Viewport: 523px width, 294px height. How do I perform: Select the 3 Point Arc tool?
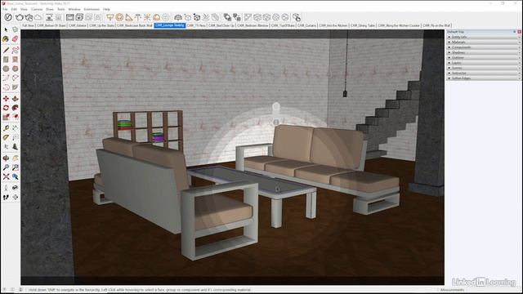tap(6, 87)
